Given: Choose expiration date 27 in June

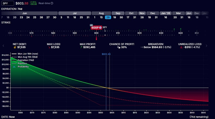Looking at the screenshot, I should (x=48, y=17).
